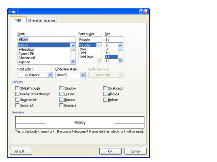217x162 pixels.
Task: Check the Emboss effect option
Action: (61, 100)
